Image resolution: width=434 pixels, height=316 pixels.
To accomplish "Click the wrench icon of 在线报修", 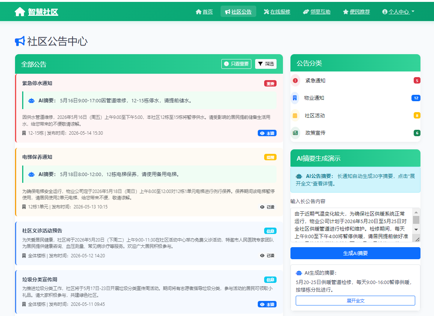I will tap(266, 12).
